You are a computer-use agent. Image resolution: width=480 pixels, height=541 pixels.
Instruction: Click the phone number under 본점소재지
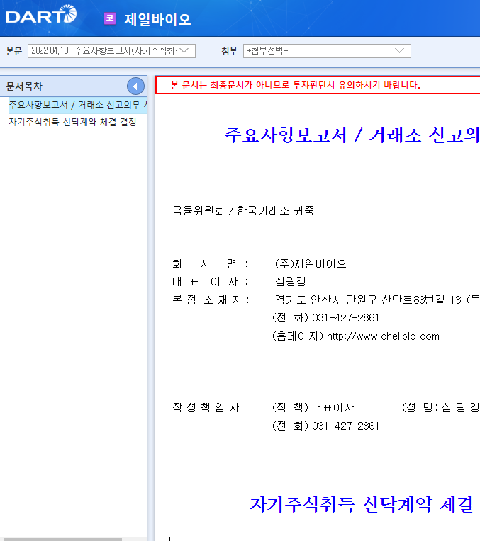click(x=345, y=318)
